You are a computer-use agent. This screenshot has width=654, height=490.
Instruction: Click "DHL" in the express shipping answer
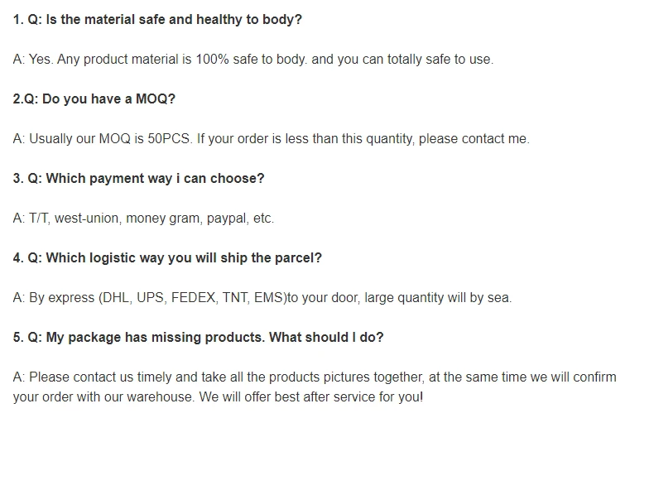point(114,297)
